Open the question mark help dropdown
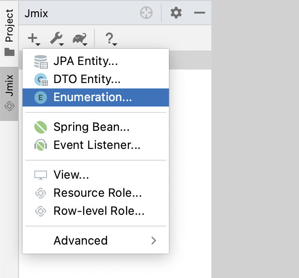This screenshot has height=278, width=299. 110,39
